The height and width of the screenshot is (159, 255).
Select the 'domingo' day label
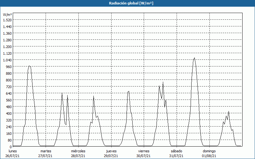209,151
